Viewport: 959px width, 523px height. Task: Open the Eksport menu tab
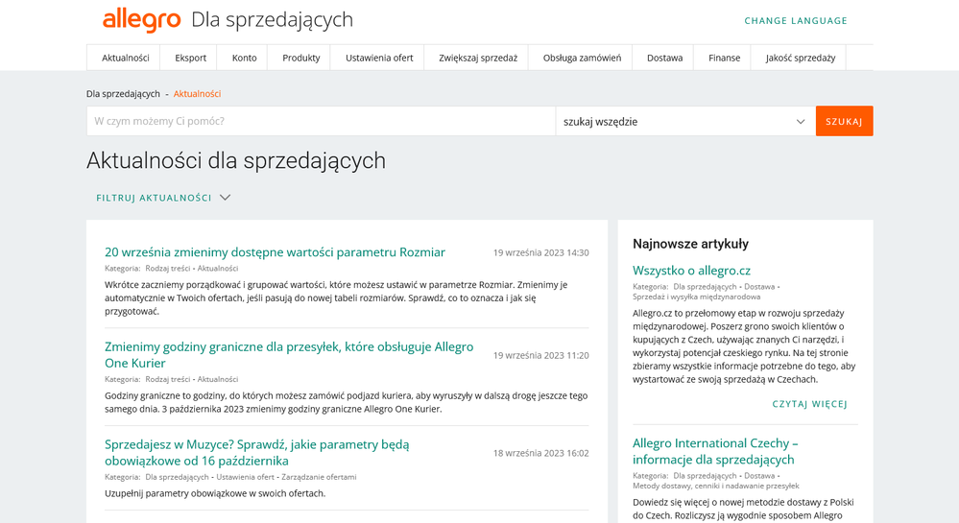(190, 58)
